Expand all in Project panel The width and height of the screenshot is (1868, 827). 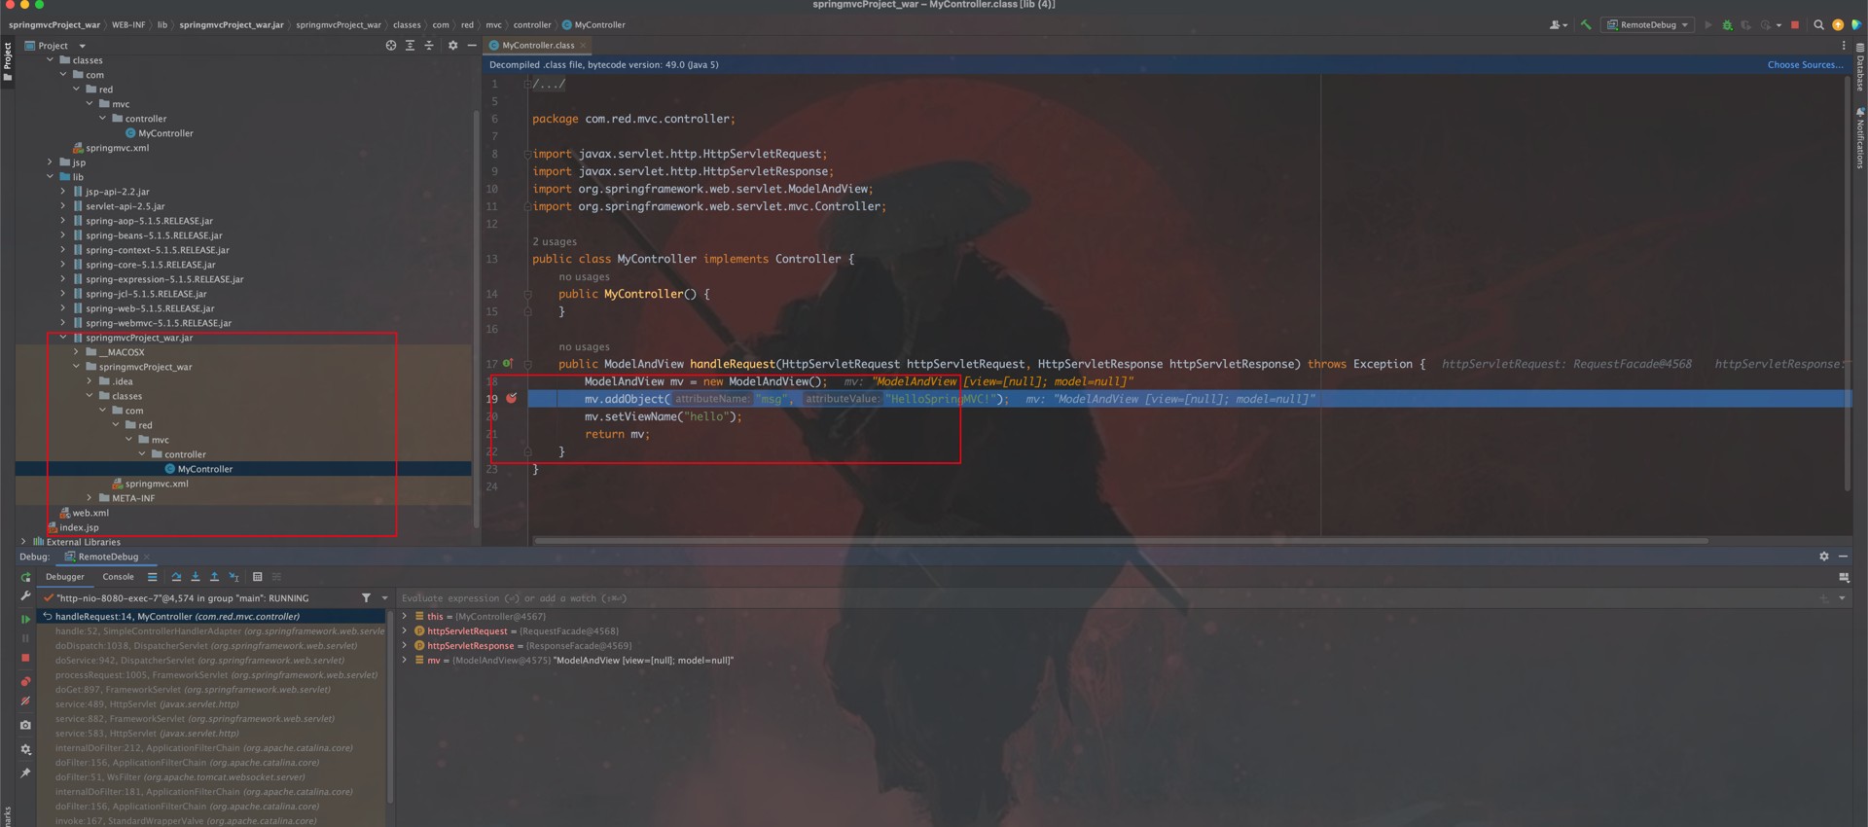point(410,46)
